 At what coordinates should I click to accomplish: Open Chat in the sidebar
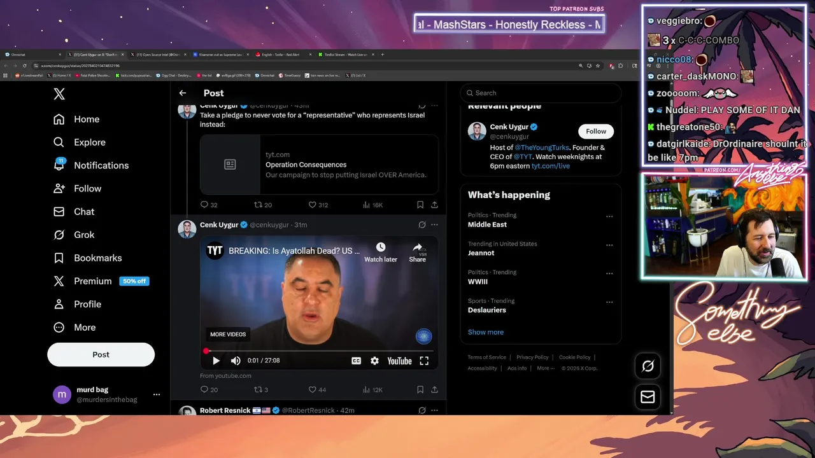tap(74, 212)
